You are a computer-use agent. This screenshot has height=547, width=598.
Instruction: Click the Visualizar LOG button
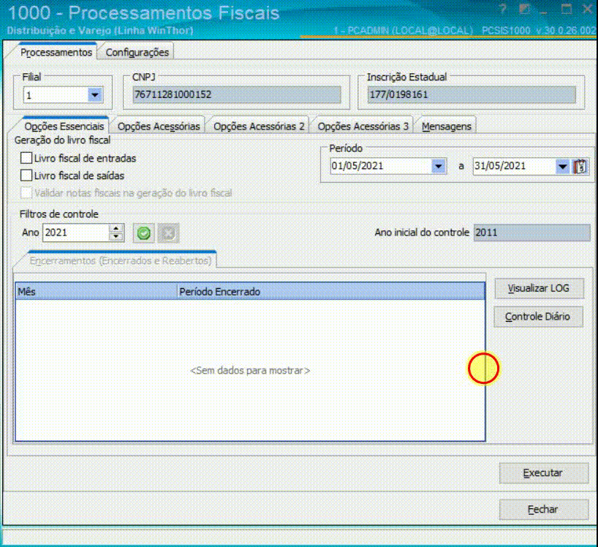(x=539, y=288)
